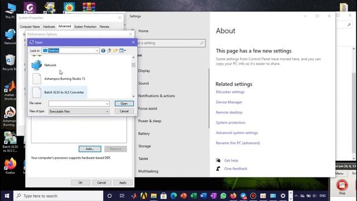Open Windows Start menu

click(7, 196)
